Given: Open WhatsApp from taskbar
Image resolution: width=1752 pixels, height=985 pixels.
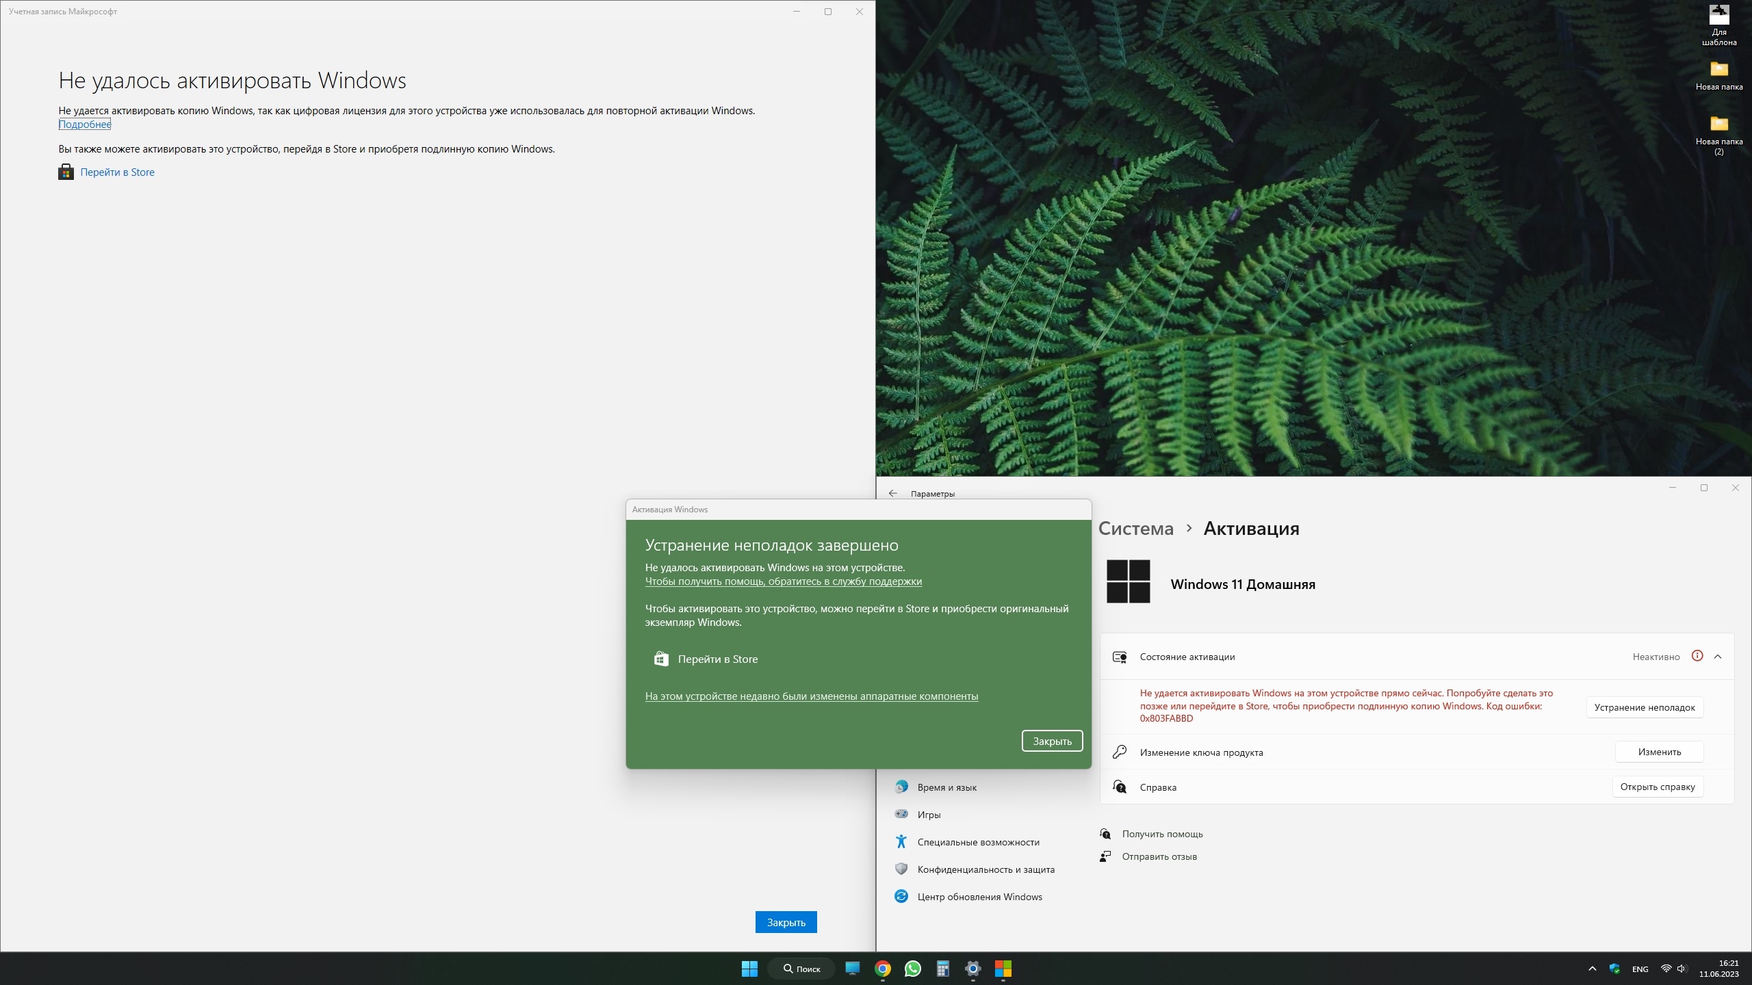Looking at the screenshot, I should (913, 969).
